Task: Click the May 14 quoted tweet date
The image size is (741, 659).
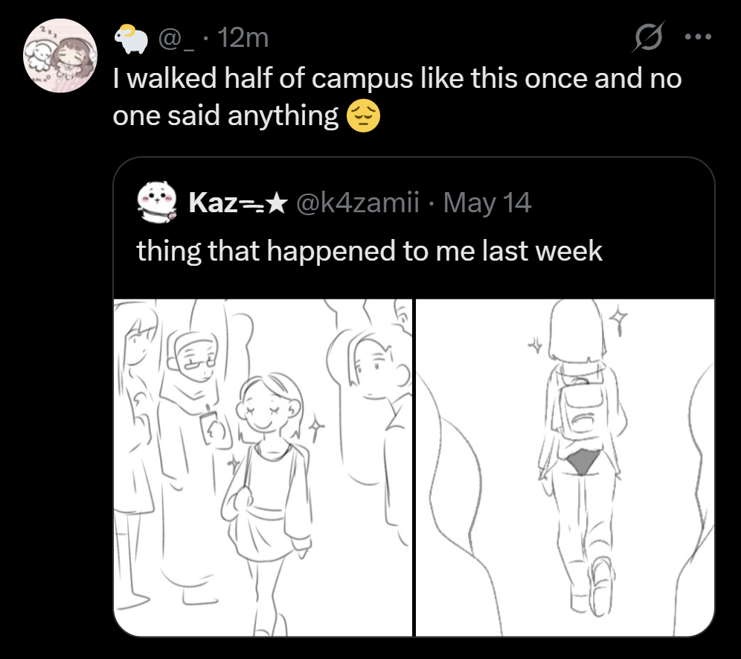Action: pos(487,203)
